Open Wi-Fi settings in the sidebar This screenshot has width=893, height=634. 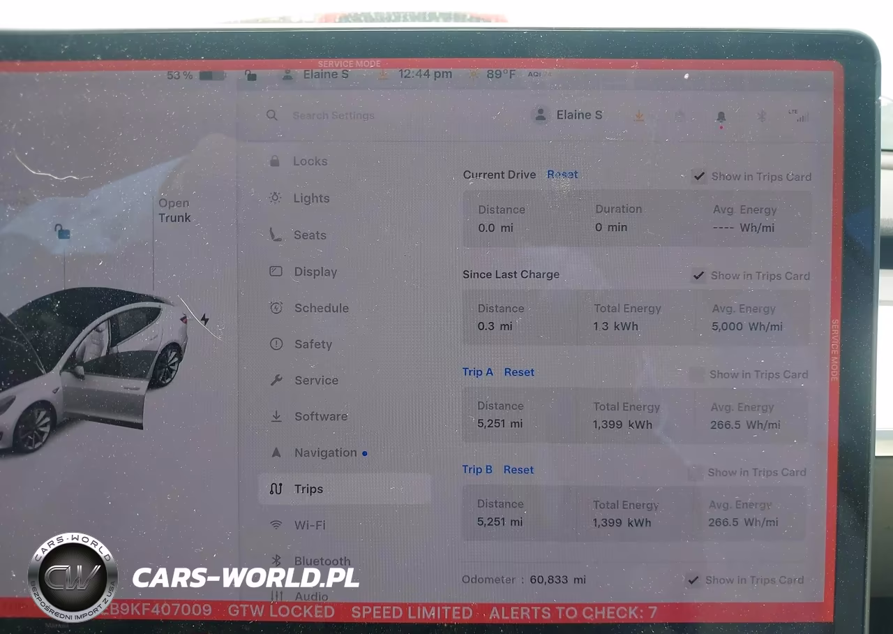coord(310,525)
